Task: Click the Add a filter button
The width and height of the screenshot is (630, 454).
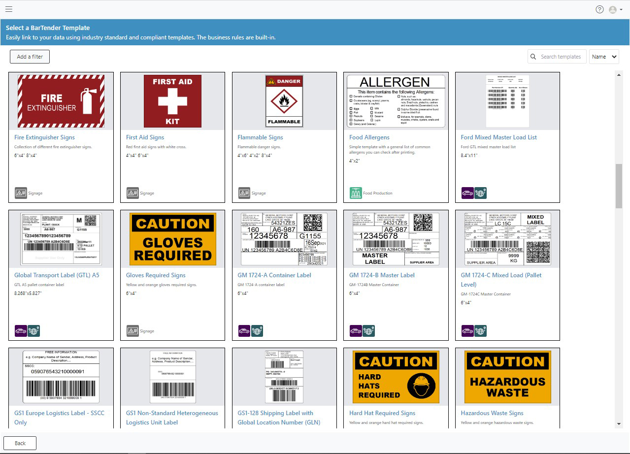Action: click(30, 57)
